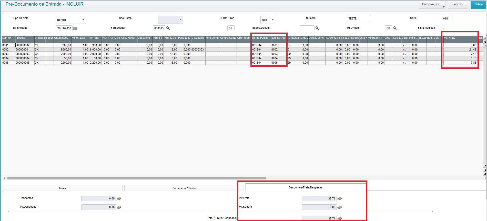487x221 pixels.
Task: Select product cell 000000004
Action: 25,58
